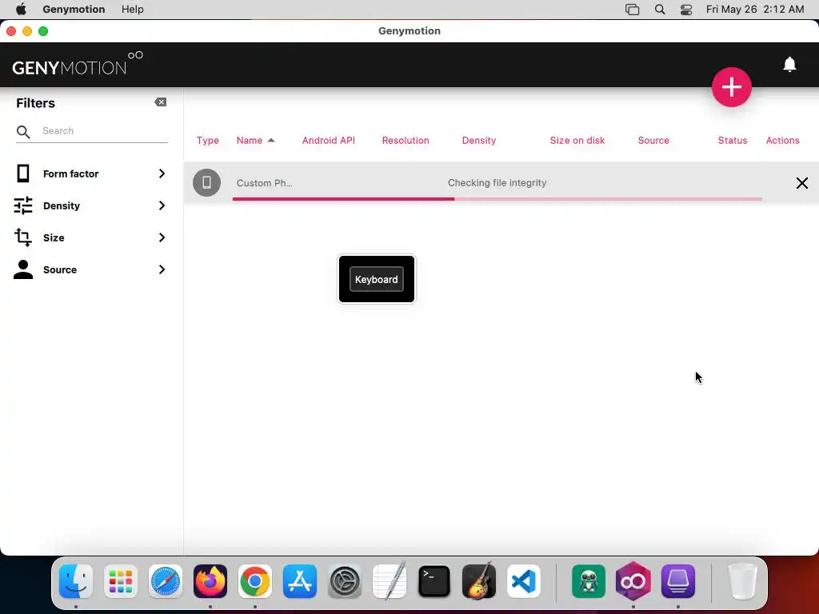Sort by the Type column header
This screenshot has height=614, width=819.
pyautogui.click(x=207, y=141)
